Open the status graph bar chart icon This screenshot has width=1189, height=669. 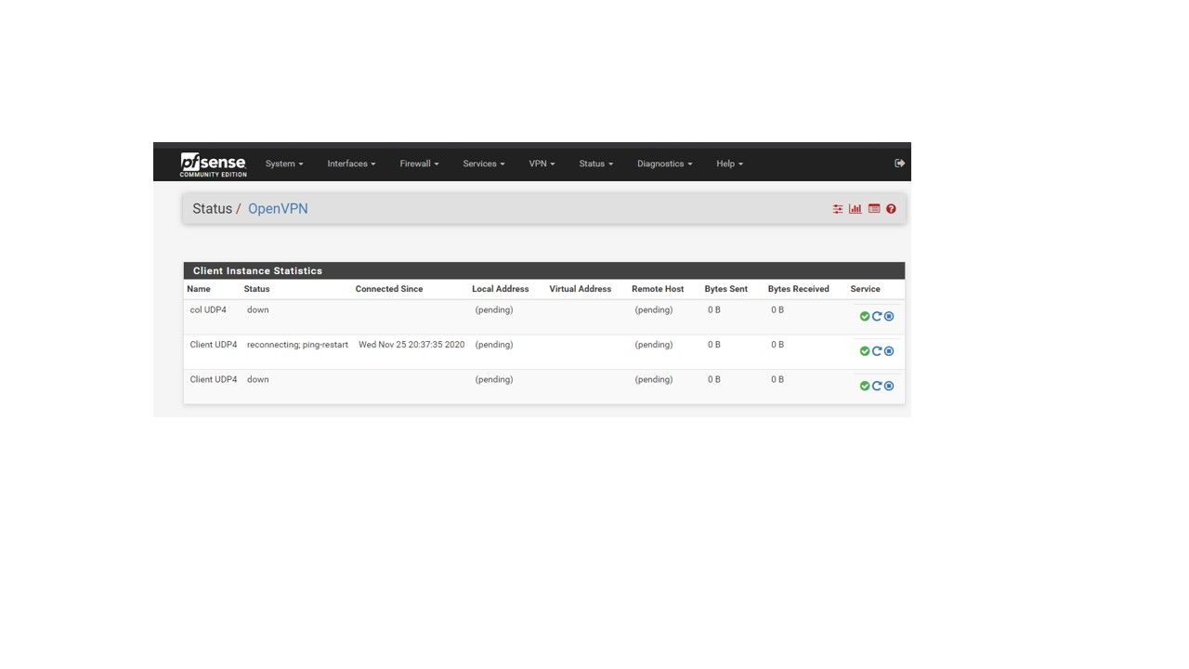click(x=856, y=209)
